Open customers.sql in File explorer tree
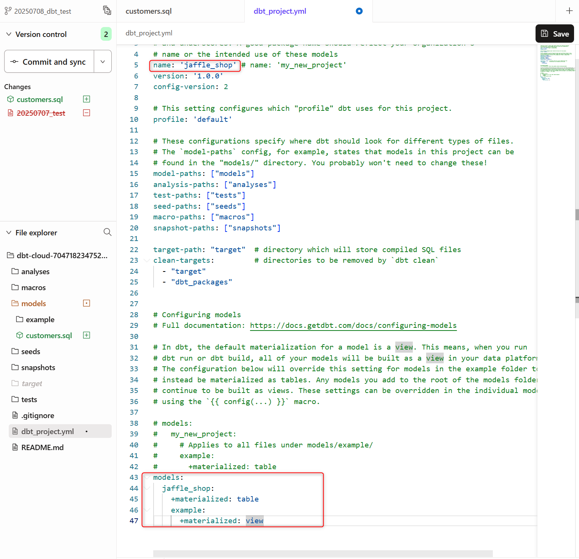This screenshot has width=579, height=559. pos(49,335)
